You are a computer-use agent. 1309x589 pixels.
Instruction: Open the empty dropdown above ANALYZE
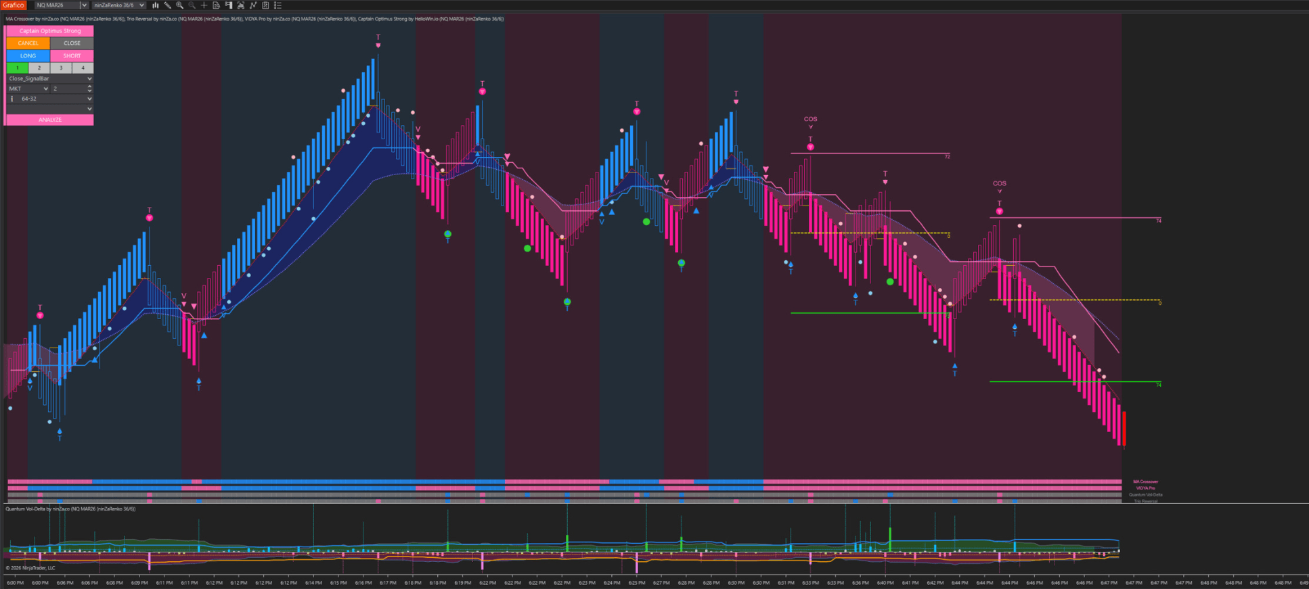point(50,109)
